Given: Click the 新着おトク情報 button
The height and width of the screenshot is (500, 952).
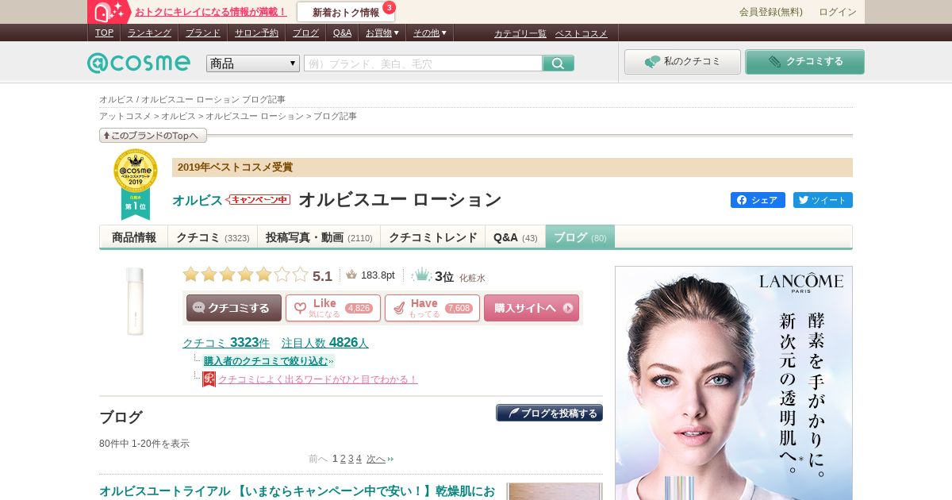Looking at the screenshot, I should tap(346, 12).
